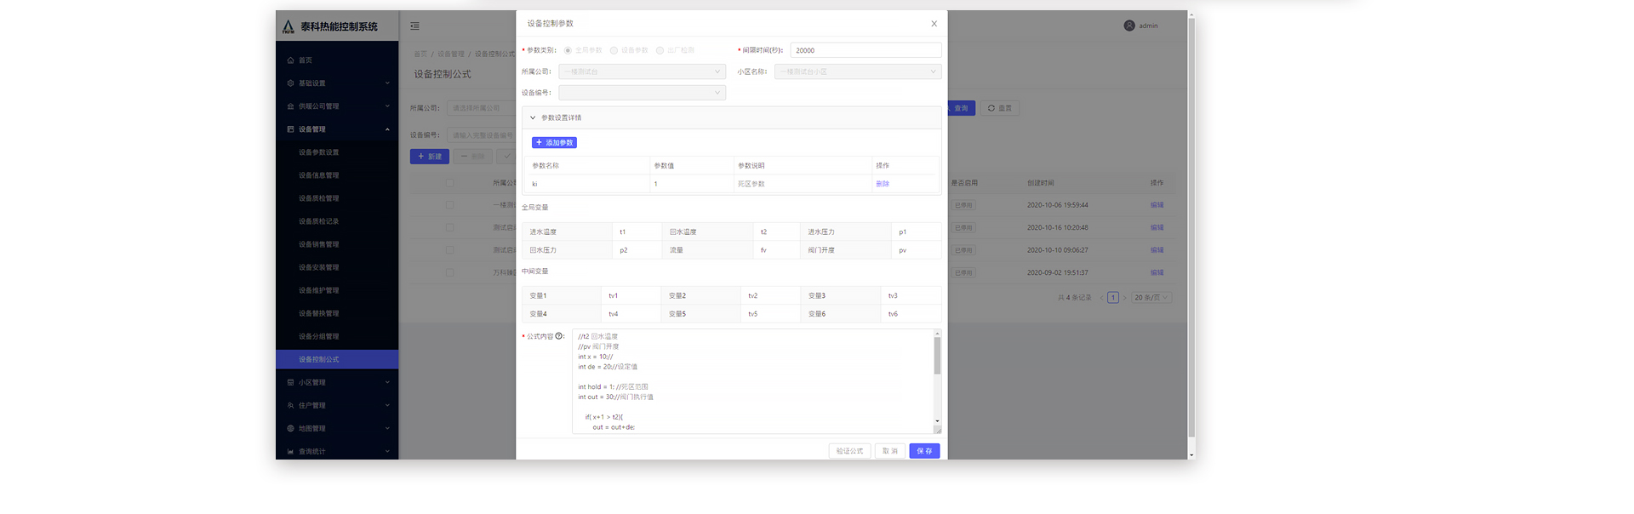Screen dimensions: 1634x514
Task: Open the 所属公司 dropdown in dialog
Action: point(642,71)
